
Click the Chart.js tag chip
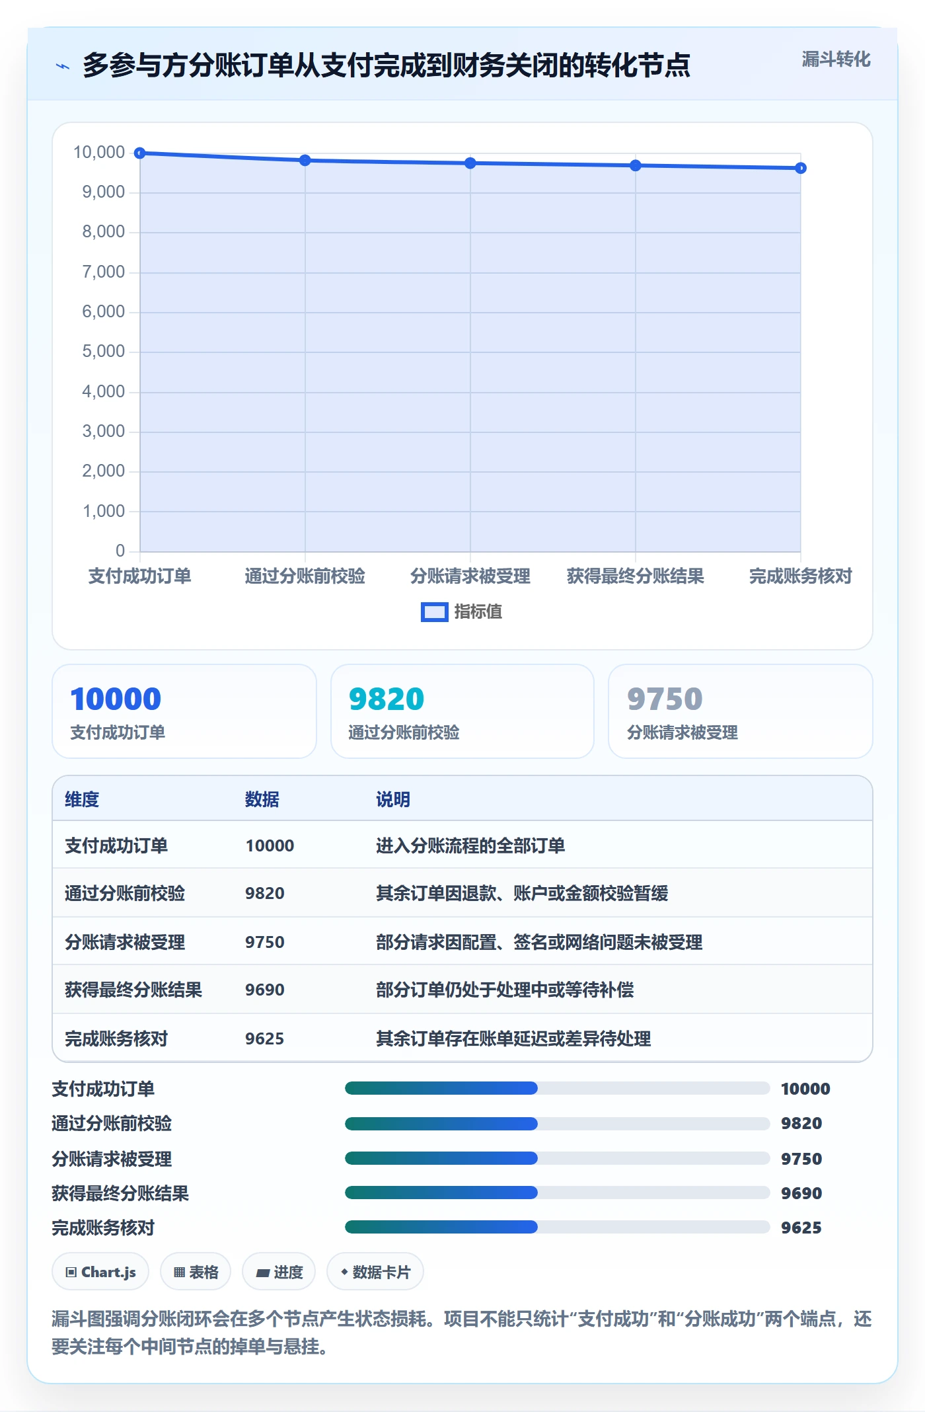point(100,1272)
